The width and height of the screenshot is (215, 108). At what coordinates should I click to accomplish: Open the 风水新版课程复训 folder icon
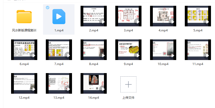(24, 17)
